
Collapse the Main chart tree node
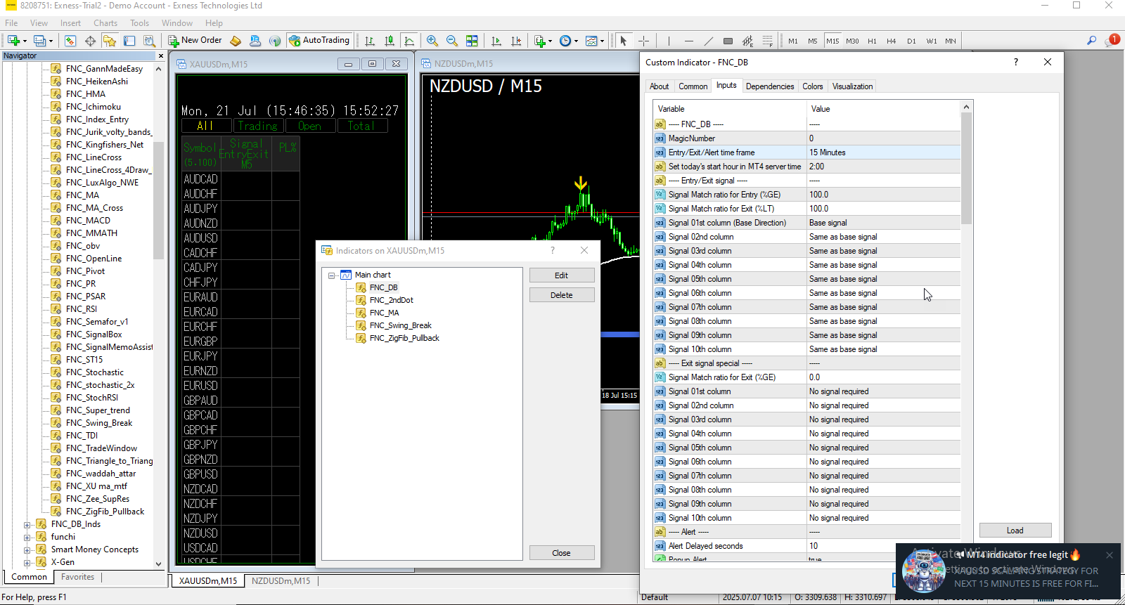[x=332, y=275]
